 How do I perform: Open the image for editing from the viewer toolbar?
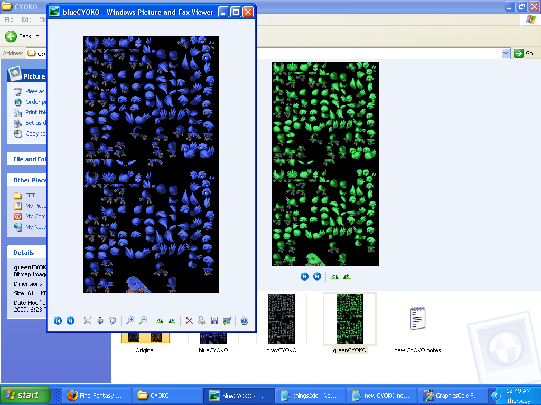(x=227, y=321)
